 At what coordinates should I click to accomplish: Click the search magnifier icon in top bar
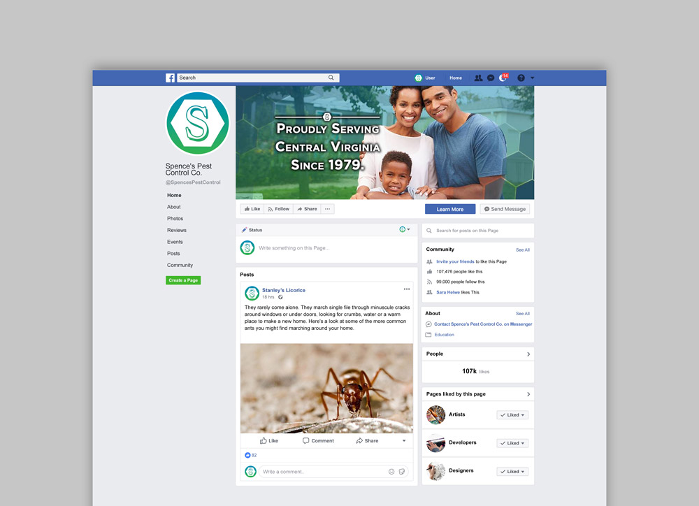point(331,78)
